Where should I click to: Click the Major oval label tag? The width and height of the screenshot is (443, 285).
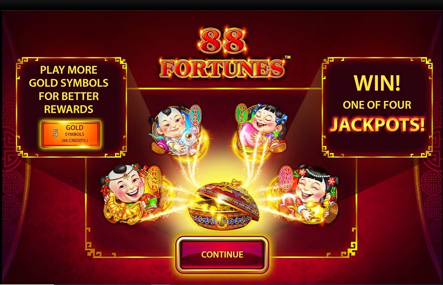point(286,178)
